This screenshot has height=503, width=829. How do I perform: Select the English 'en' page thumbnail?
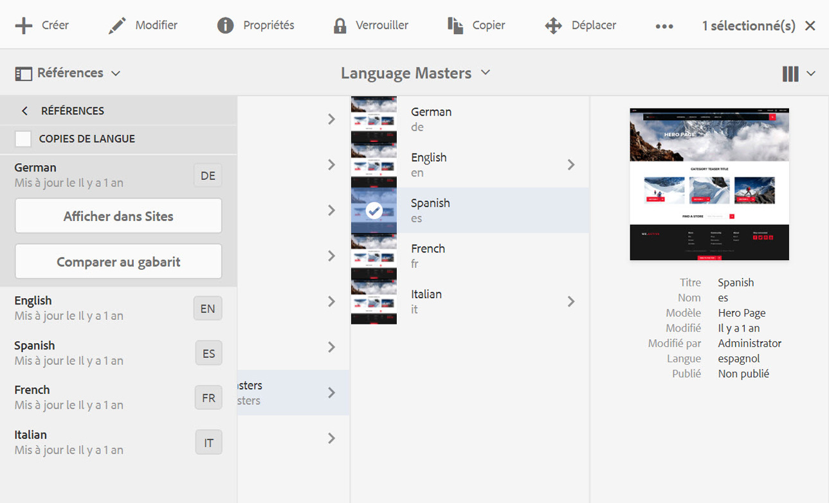[374, 165]
